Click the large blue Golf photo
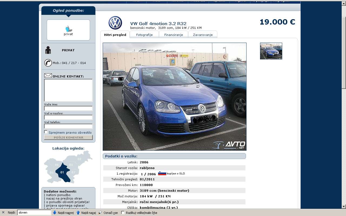 click(x=175, y=97)
